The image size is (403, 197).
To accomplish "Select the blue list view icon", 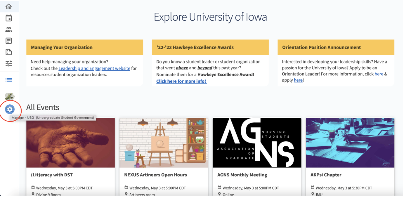I will (x=9, y=80).
